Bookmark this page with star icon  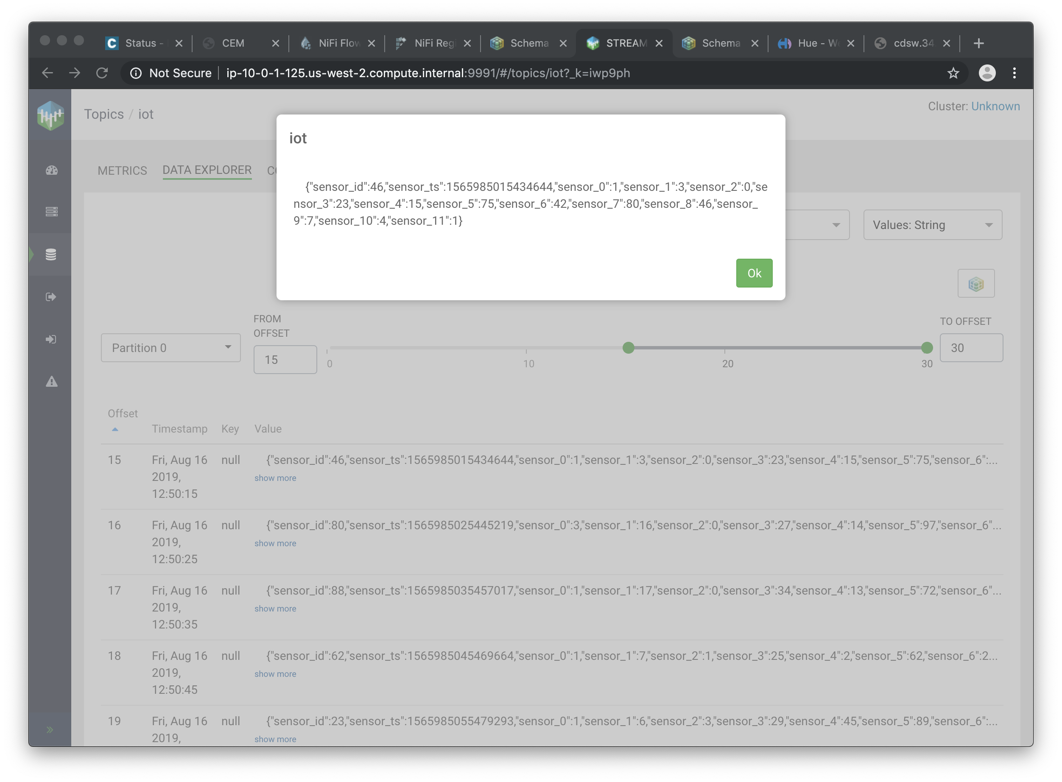tap(953, 73)
